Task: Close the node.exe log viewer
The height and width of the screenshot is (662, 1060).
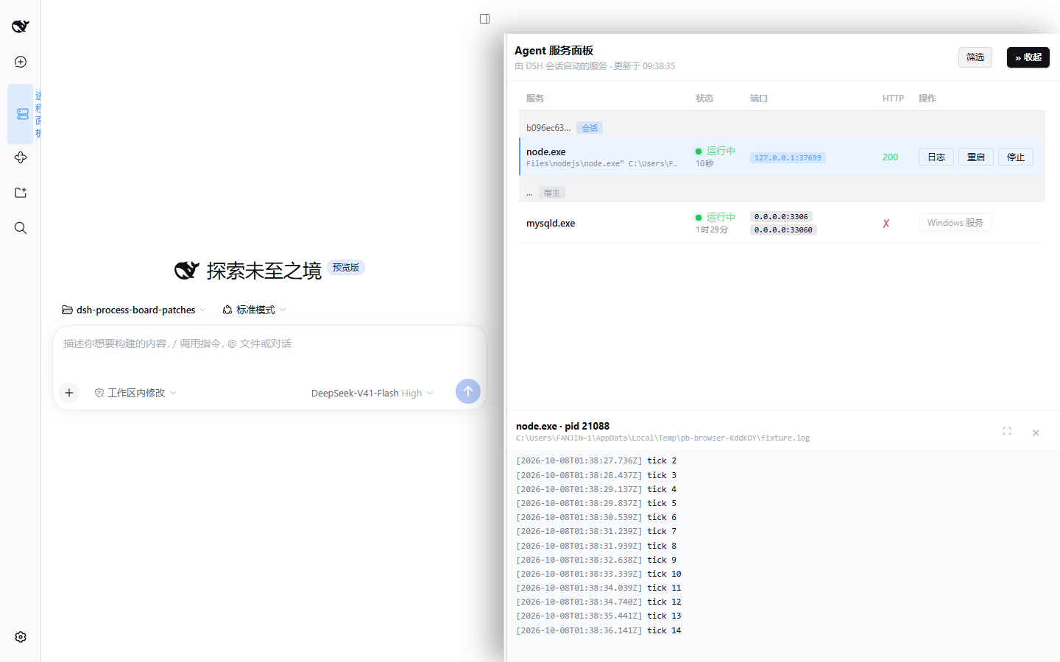Action: (x=1036, y=433)
